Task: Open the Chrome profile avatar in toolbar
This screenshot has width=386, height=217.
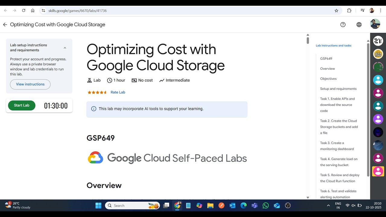Action: click(x=372, y=11)
